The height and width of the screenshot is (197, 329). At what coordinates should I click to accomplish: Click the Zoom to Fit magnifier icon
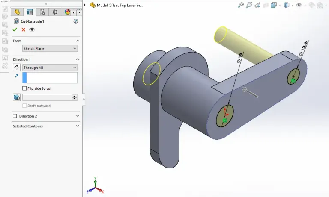pyautogui.click(x=241, y=5)
